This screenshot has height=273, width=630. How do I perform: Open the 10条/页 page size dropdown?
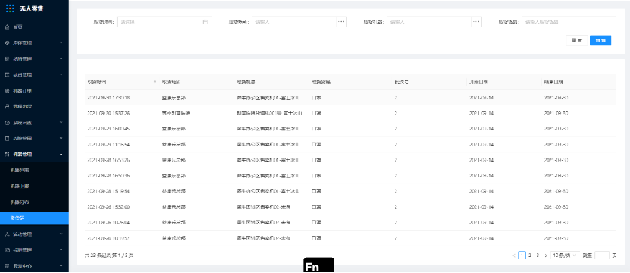(x=565, y=256)
